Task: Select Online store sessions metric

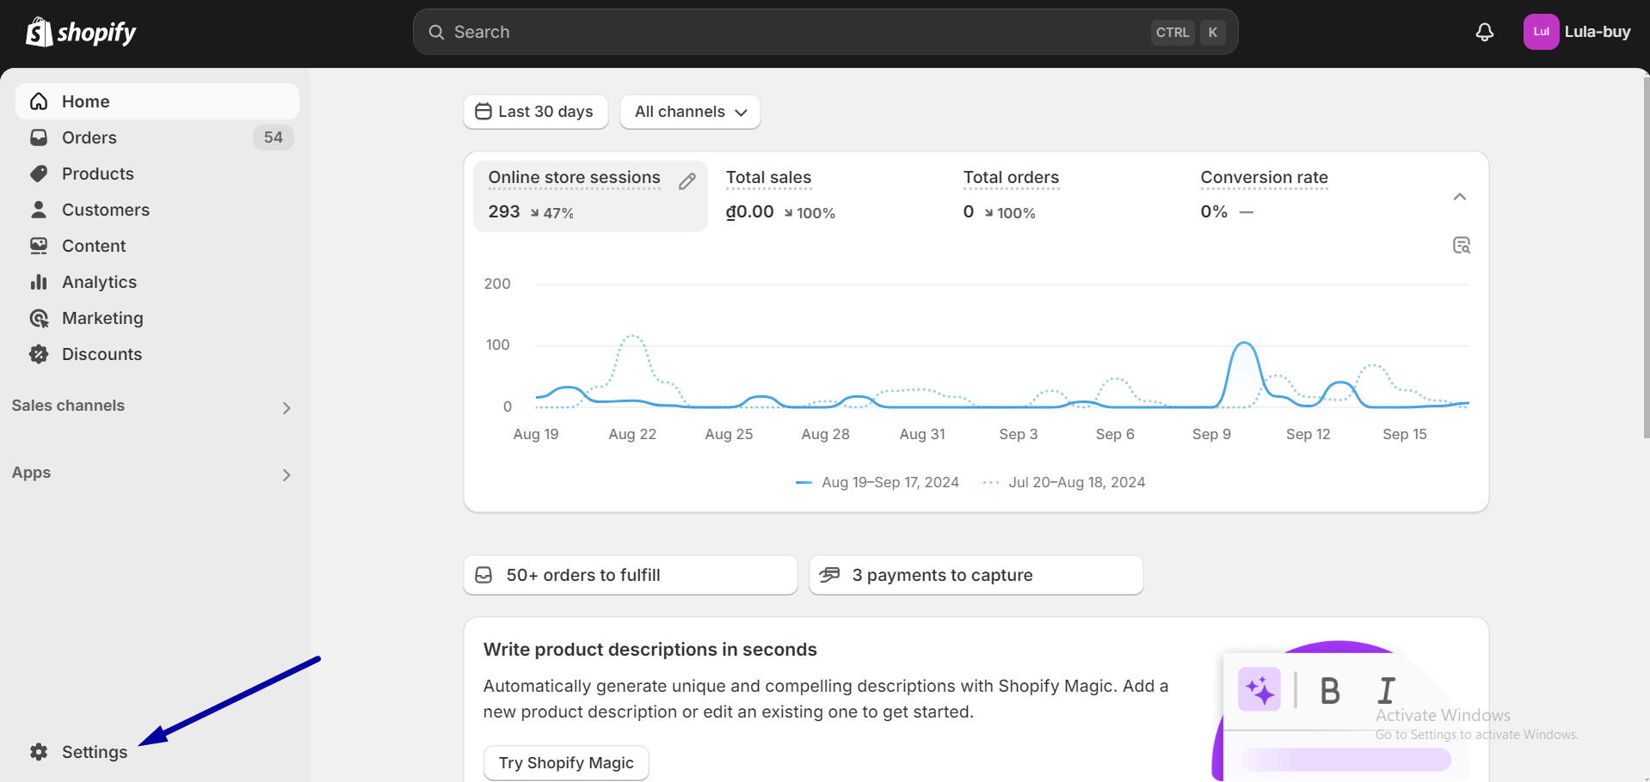Action: point(590,196)
